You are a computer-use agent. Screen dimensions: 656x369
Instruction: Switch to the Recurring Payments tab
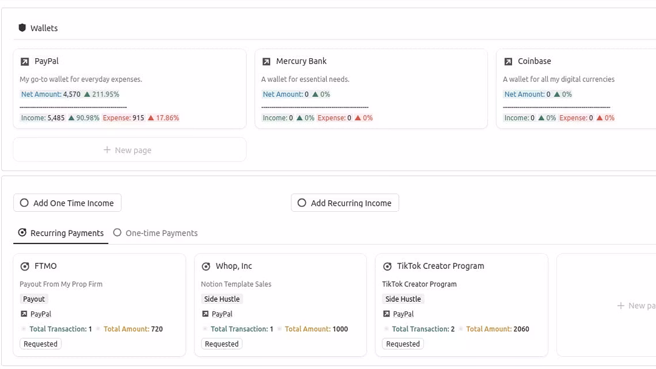pos(61,233)
